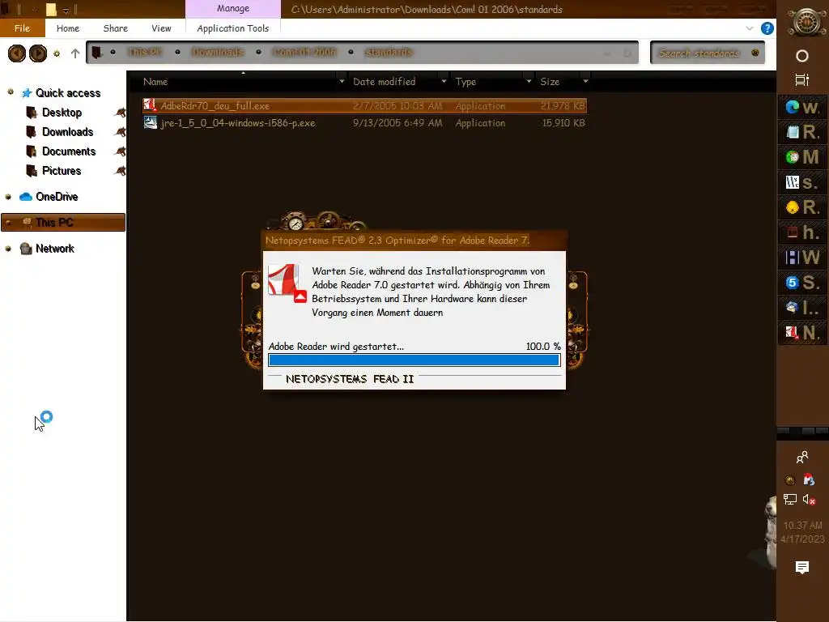The width and height of the screenshot is (829, 622).
Task: Open the floppy-disk taskbar item labeled W
Action: tap(802, 258)
